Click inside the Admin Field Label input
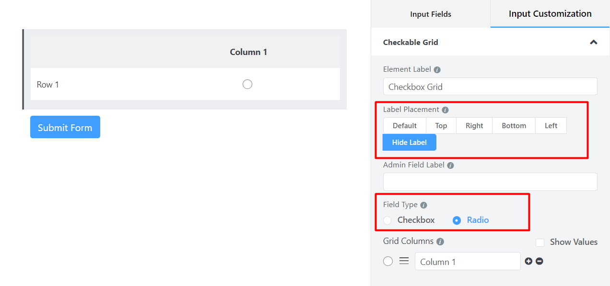The height and width of the screenshot is (286, 610). click(490, 182)
